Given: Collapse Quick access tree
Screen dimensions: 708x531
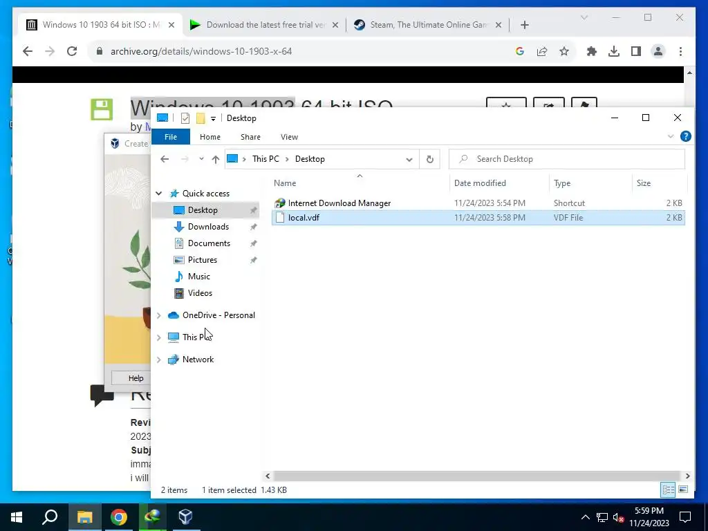Looking at the screenshot, I should [x=159, y=194].
